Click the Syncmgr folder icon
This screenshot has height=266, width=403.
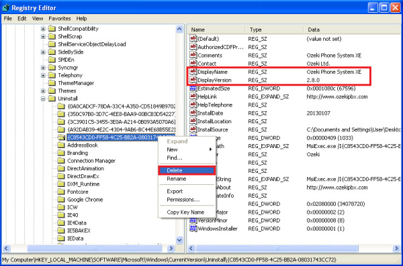coord(52,68)
